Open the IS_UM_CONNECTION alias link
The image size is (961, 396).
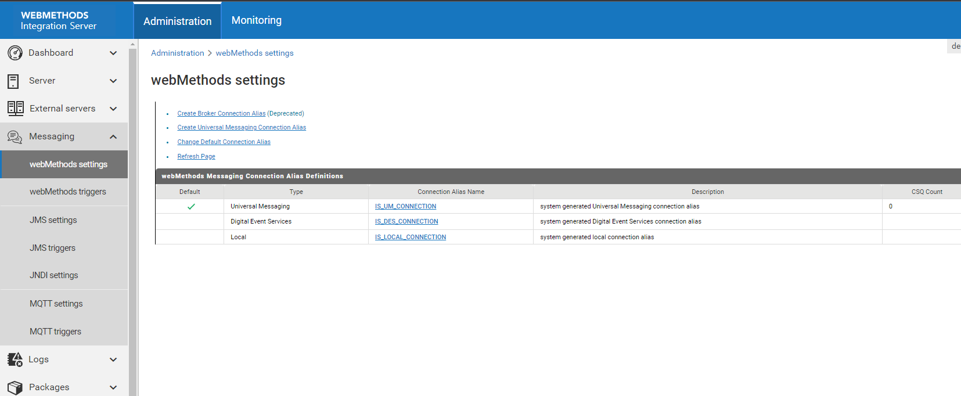click(x=405, y=207)
